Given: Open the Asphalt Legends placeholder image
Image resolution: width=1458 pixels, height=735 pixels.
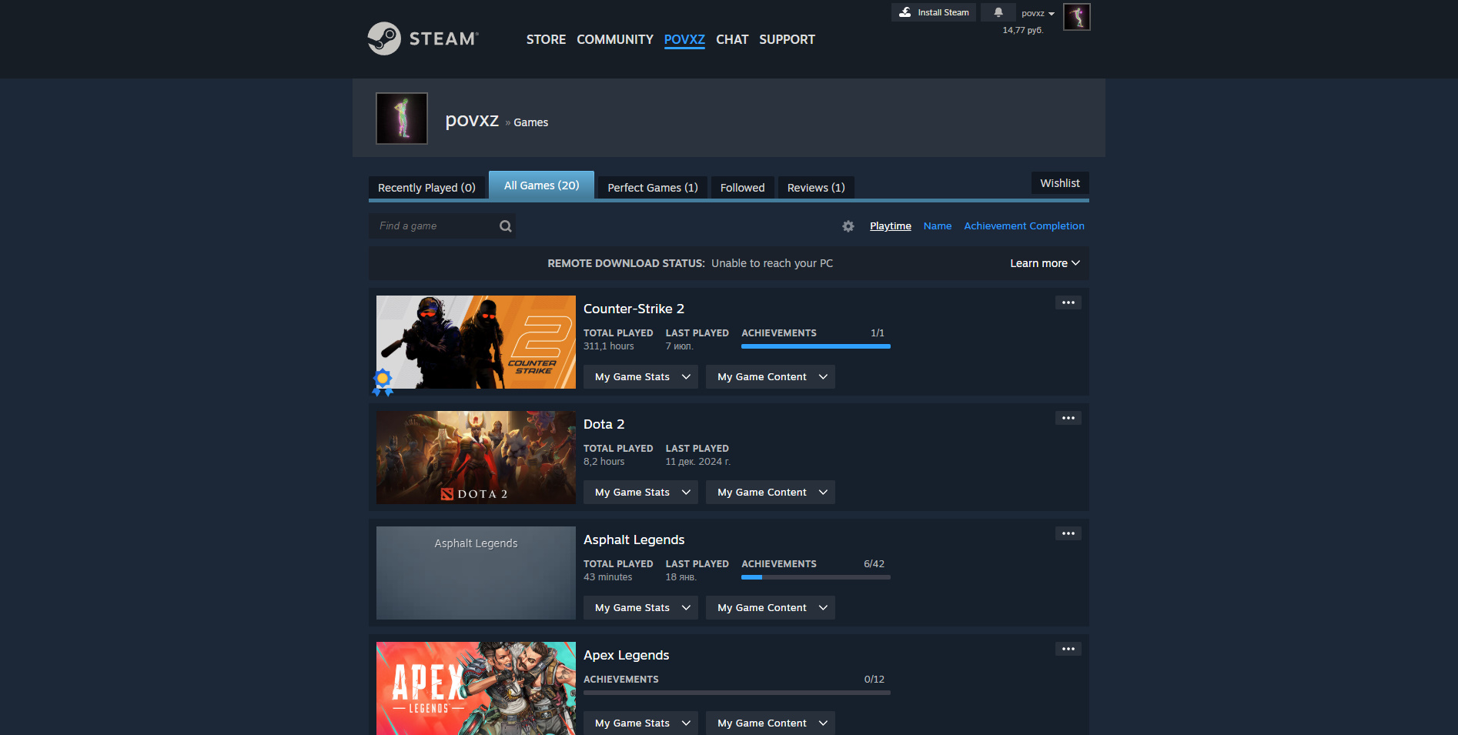Looking at the screenshot, I should pyautogui.click(x=476, y=573).
